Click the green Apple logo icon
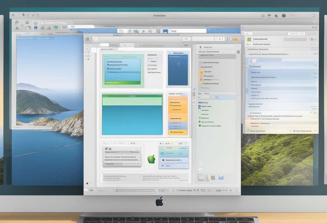Viewport: 327px width, 223px height. pyautogui.click(x=151, y=159)
